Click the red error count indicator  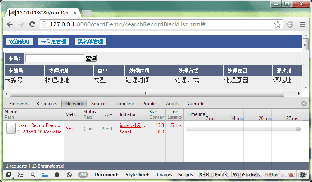(293, 175)
